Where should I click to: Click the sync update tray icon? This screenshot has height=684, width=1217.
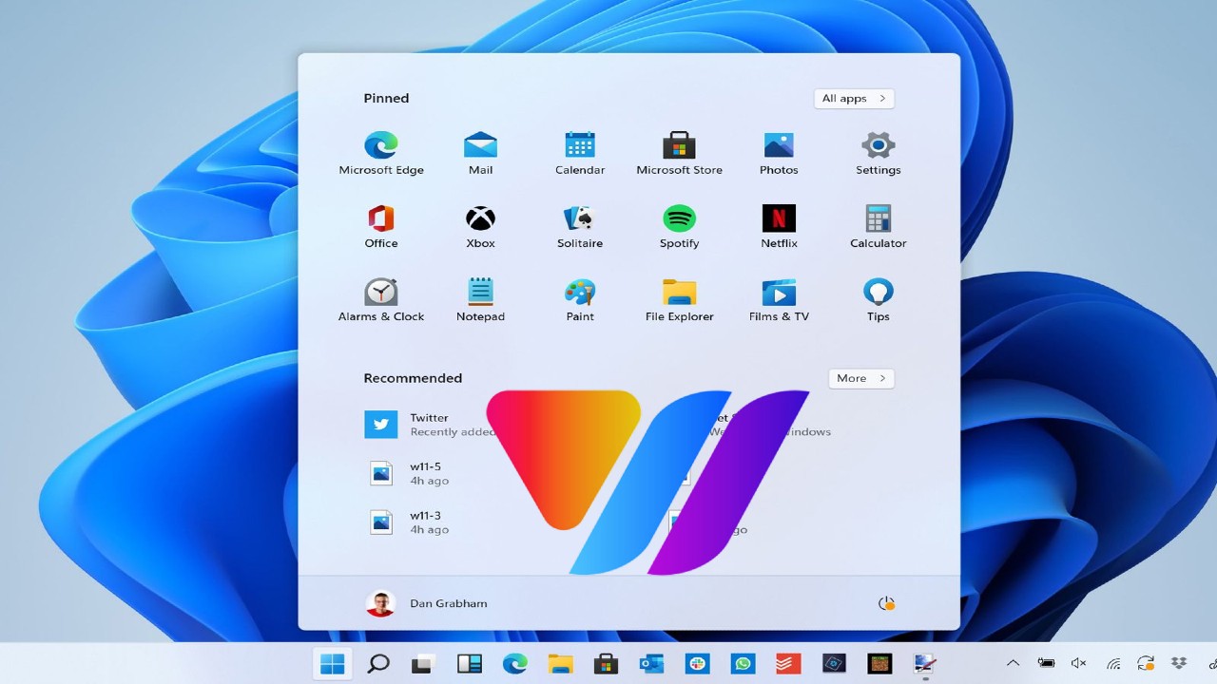[1146, 663]
